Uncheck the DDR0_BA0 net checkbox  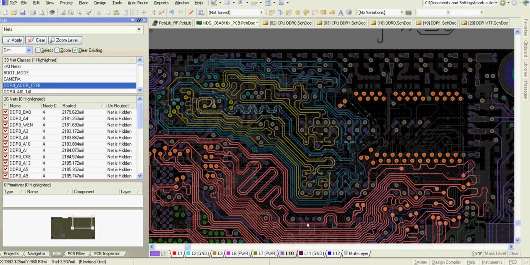tap(6, 112)
